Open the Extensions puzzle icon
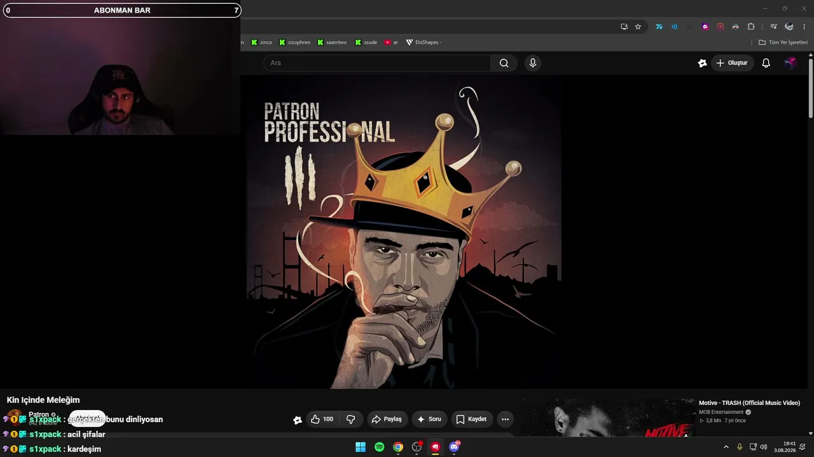 [751, 27]
